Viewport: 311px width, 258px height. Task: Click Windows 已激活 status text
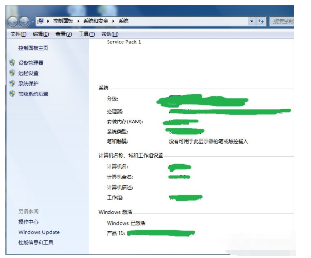tap(126, 223)
